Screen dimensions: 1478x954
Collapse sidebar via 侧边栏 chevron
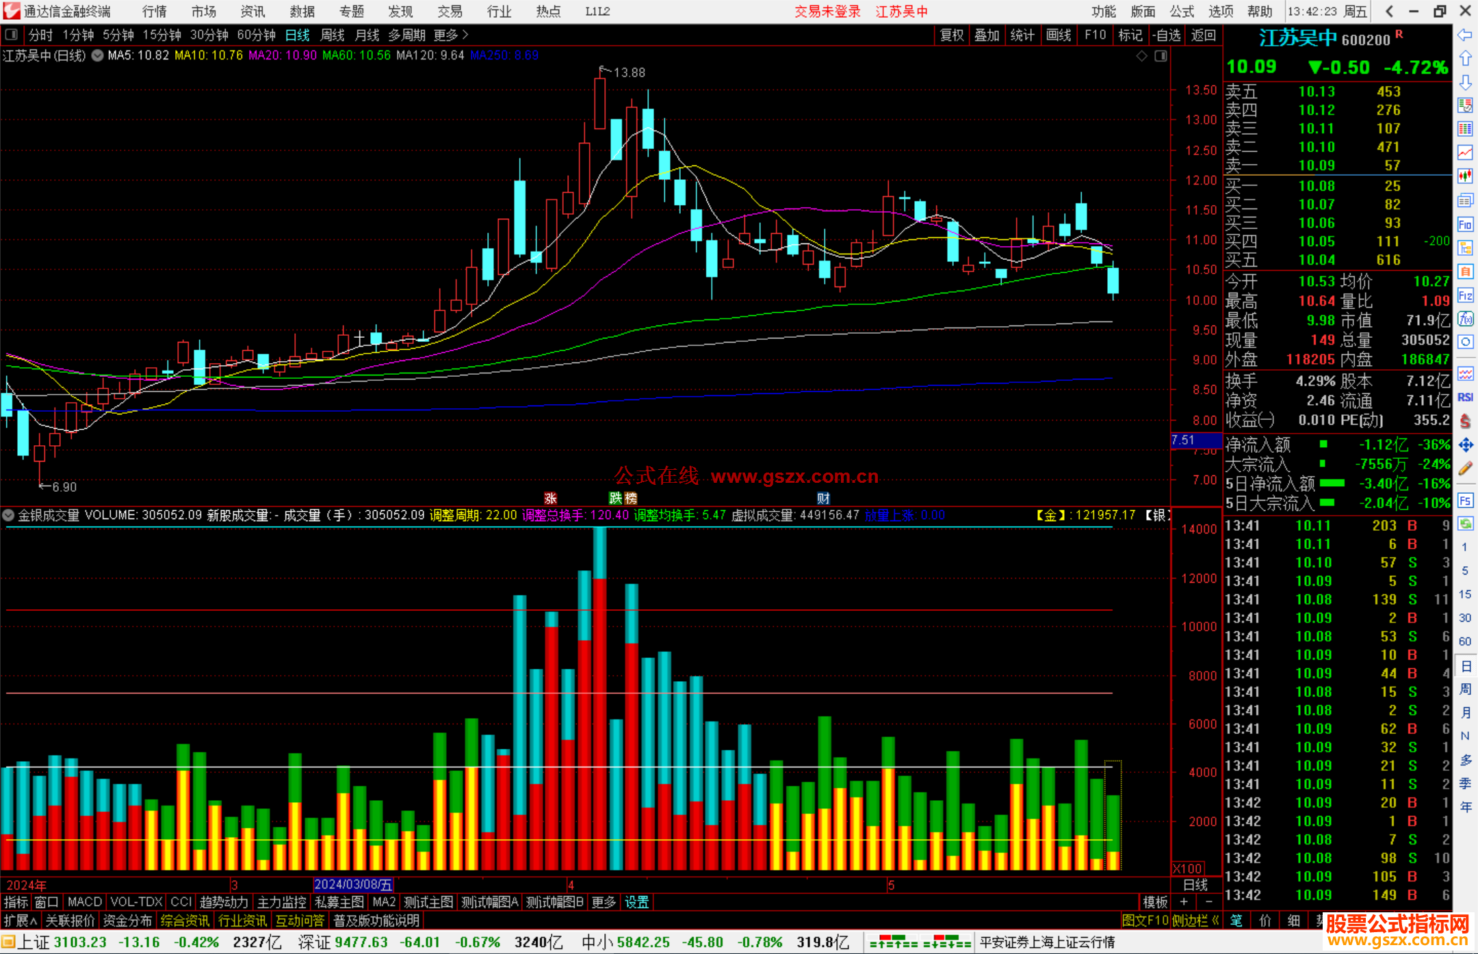pos(1215,920)
